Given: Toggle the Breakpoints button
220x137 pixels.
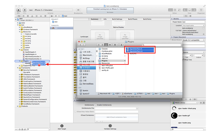Looking at the screenshot, I should (x=78, y=10).
